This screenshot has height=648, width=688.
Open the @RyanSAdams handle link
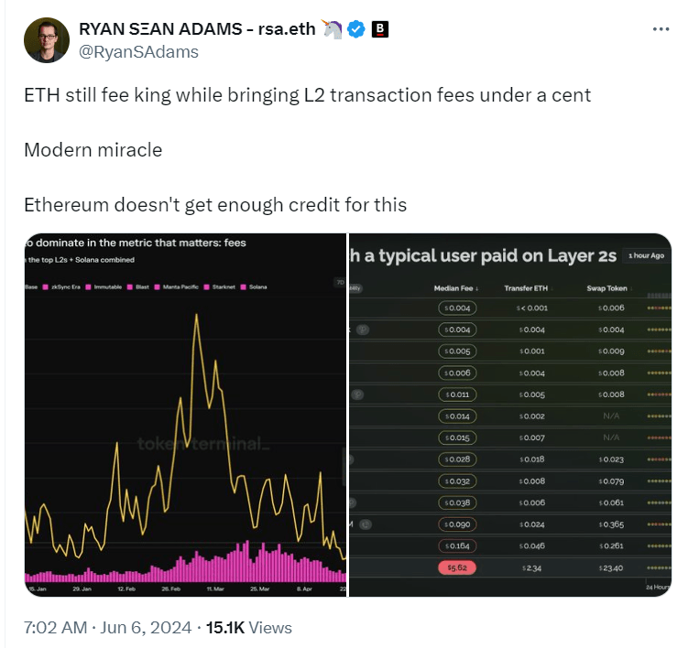pos(140,51)
